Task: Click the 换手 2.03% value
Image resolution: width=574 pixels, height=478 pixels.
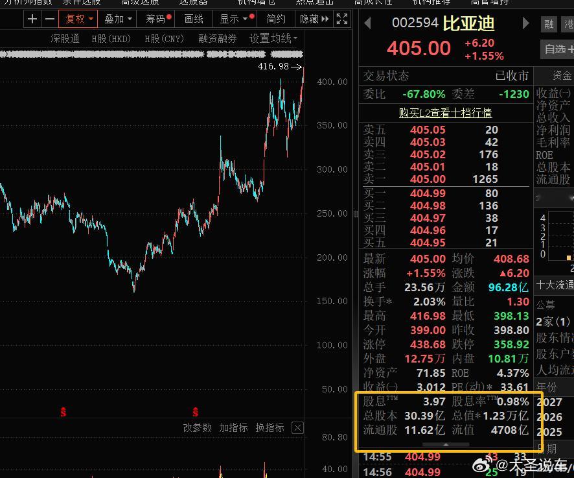Action: click(429, 302)
